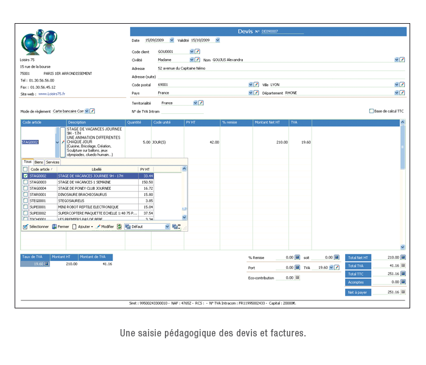Click the main grid vertical scrollbar down arrow
The height and width of the screenshot is (365, 426).
coord(402,247)
